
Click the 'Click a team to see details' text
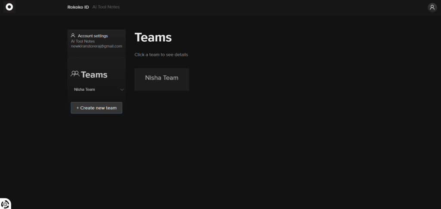[161, 55]
